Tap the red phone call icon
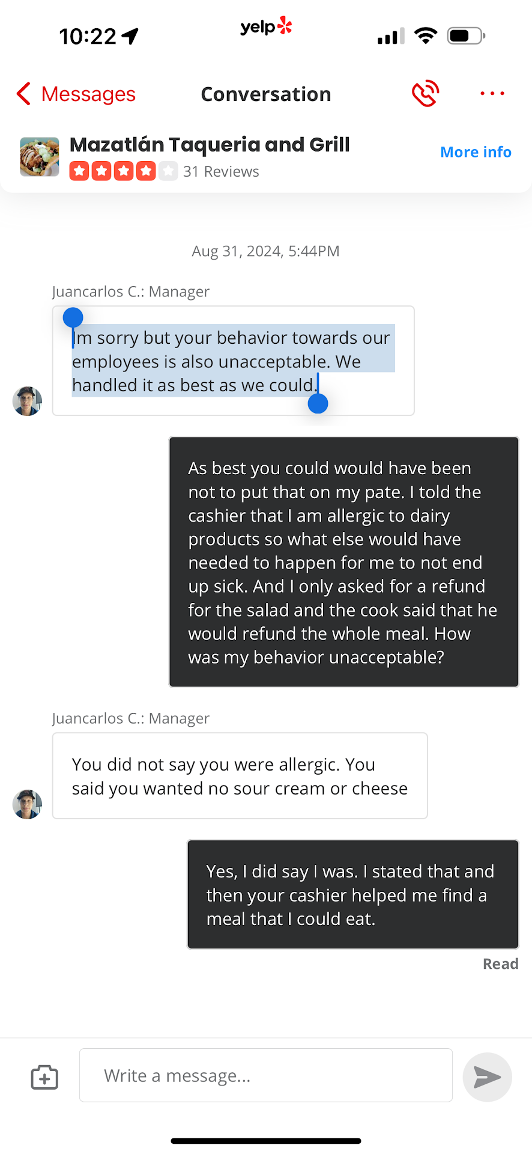532x1154 pixels. (x=425, y=94)
